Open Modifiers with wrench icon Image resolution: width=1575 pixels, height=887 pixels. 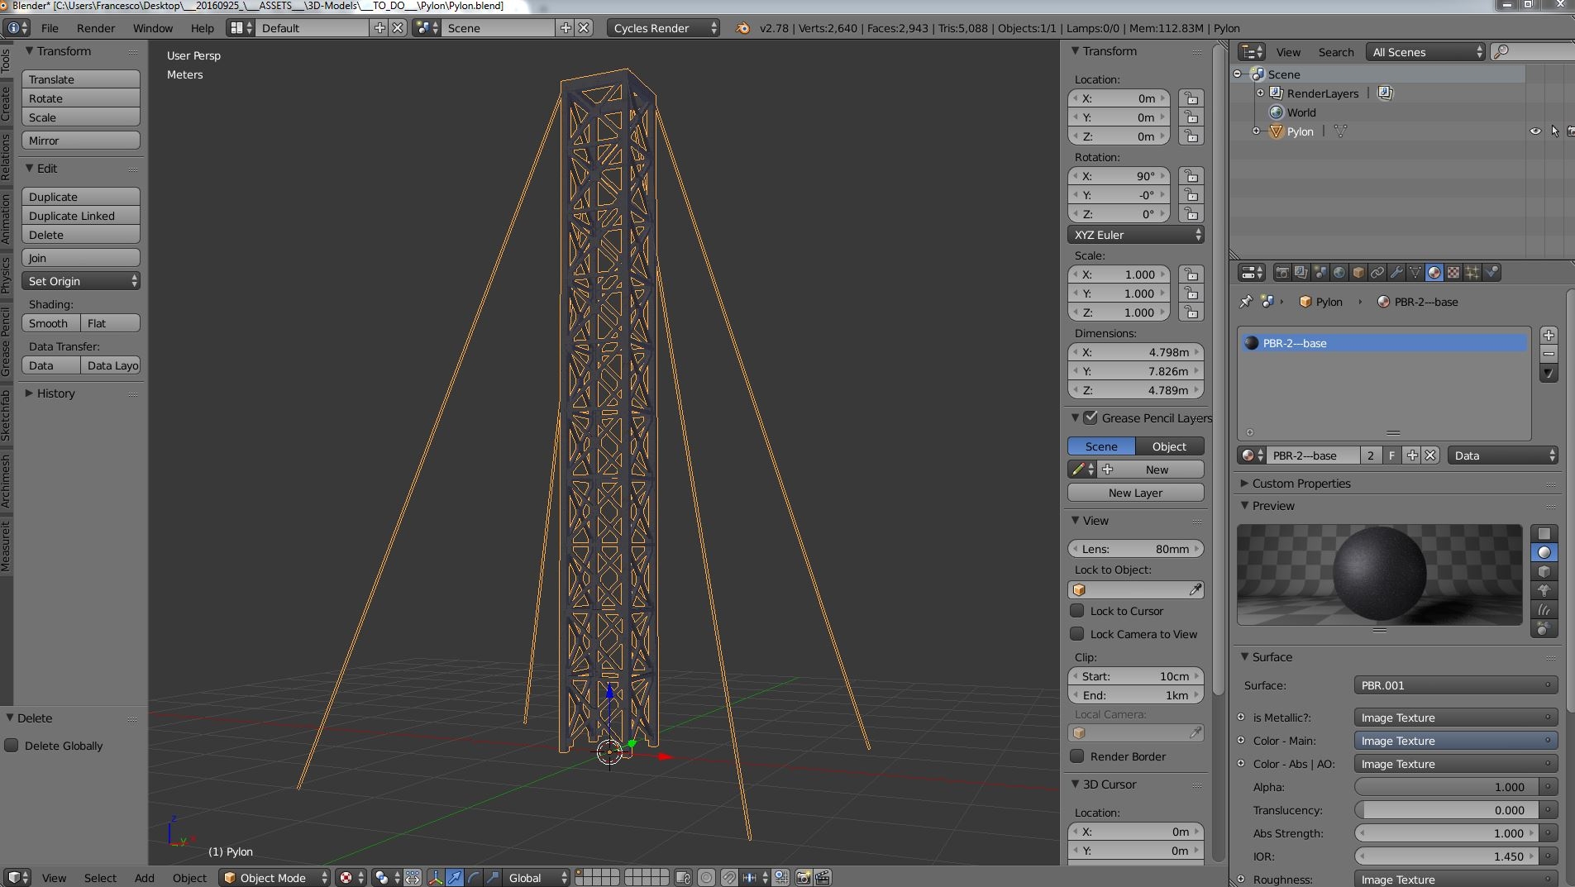pos(1396,273)
